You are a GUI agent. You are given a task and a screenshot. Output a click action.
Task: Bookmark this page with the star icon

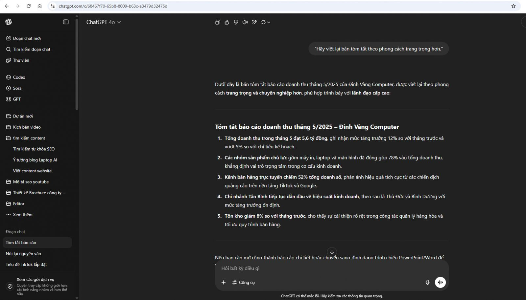(514, 6)
